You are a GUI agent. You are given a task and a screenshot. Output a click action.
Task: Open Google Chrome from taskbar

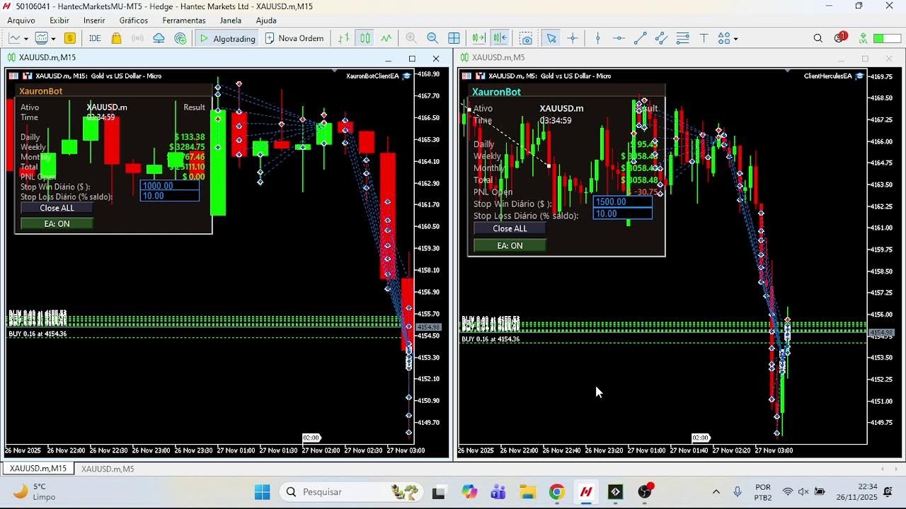557,492
